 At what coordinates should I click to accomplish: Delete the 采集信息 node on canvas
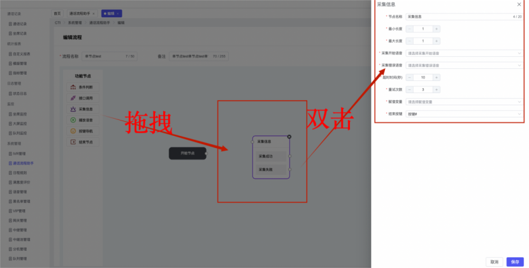289,137
